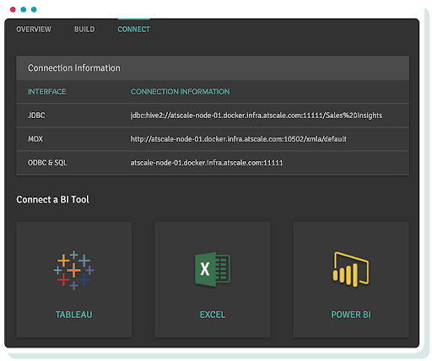The width and height of the screenshot is (432, 361).
Task: Open the POWER BI connection link
Action: [351, 315]
